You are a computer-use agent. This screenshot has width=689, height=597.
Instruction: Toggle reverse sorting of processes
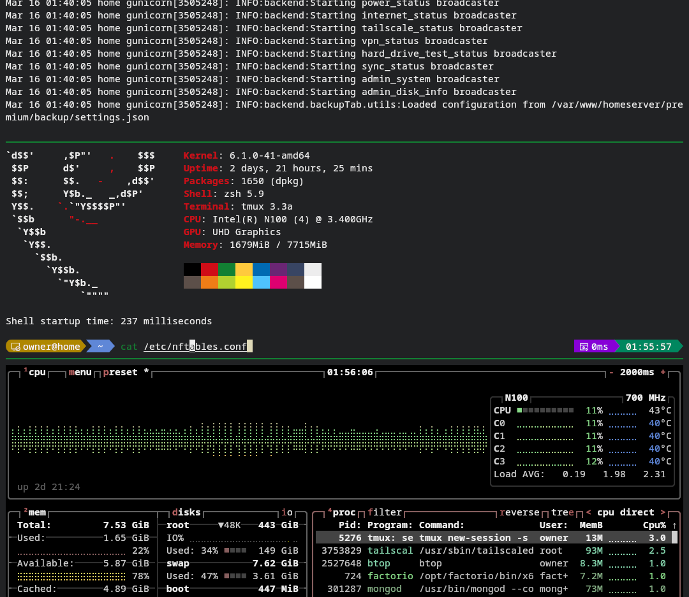tap(519, 512)
